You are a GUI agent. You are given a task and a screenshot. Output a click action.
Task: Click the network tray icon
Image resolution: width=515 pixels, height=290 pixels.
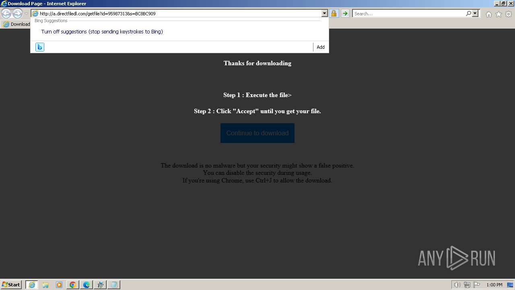(x=467, y=285)
